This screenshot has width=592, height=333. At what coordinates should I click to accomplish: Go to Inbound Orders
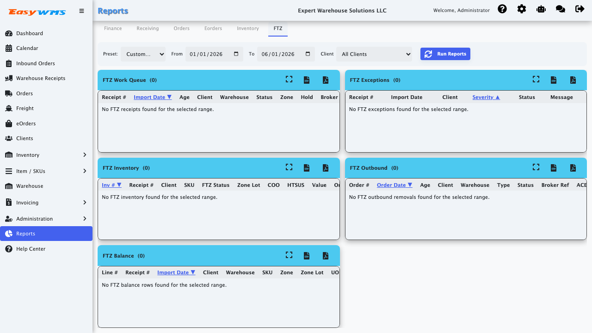[x=46, y=63]
